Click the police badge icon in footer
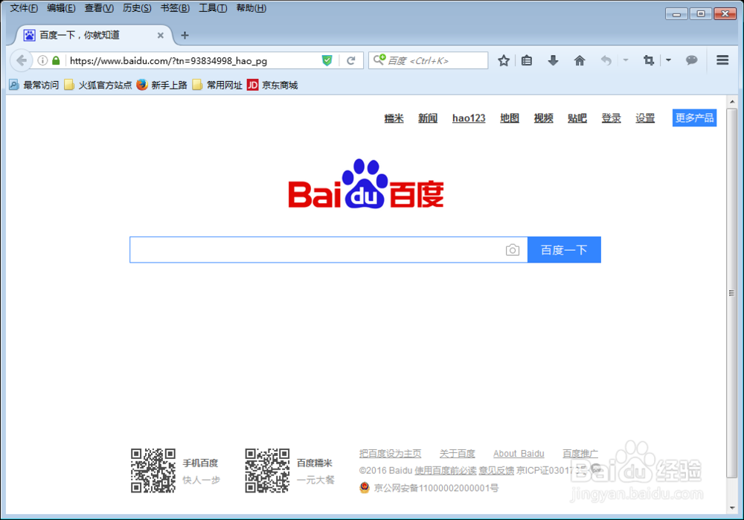 click(x=365, y=487)
